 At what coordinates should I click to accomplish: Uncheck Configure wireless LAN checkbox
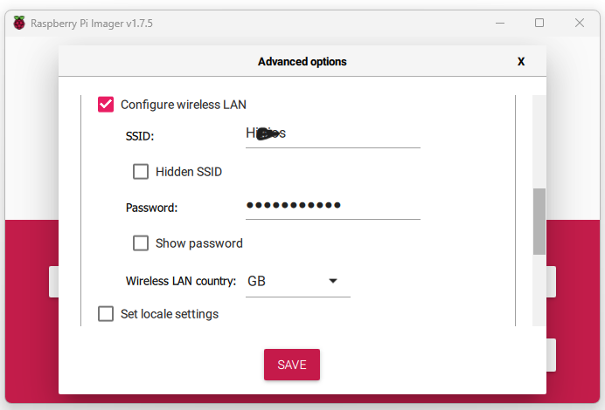(106, 105)
